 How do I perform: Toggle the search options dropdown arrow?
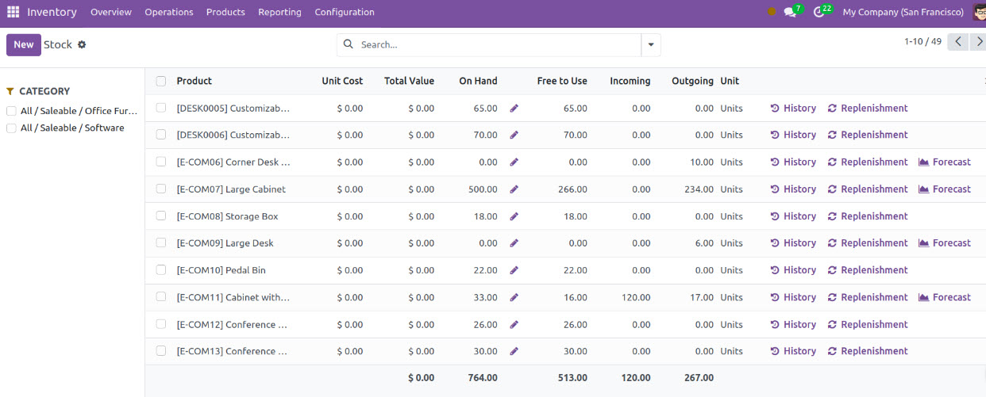651,45
